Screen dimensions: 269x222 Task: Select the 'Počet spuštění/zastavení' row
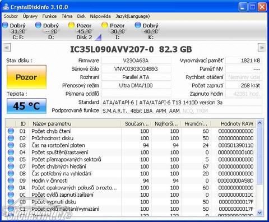[131, 152]
